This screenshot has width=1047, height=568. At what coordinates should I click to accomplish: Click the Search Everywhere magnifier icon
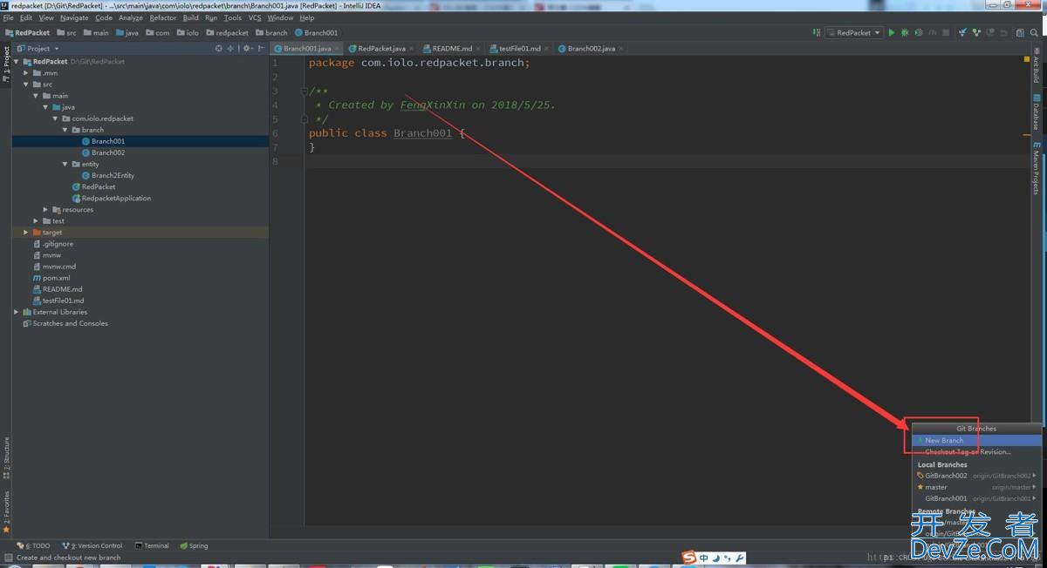coord(1033,33)
